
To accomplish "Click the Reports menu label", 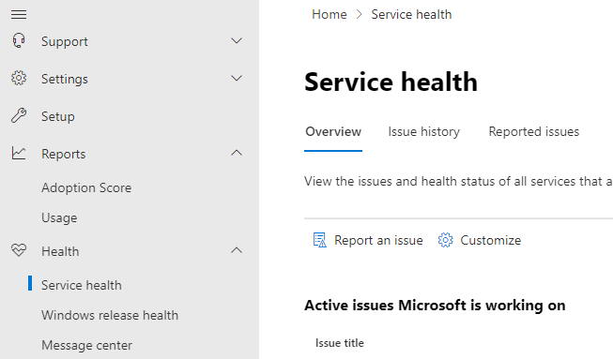I will 63,154.
